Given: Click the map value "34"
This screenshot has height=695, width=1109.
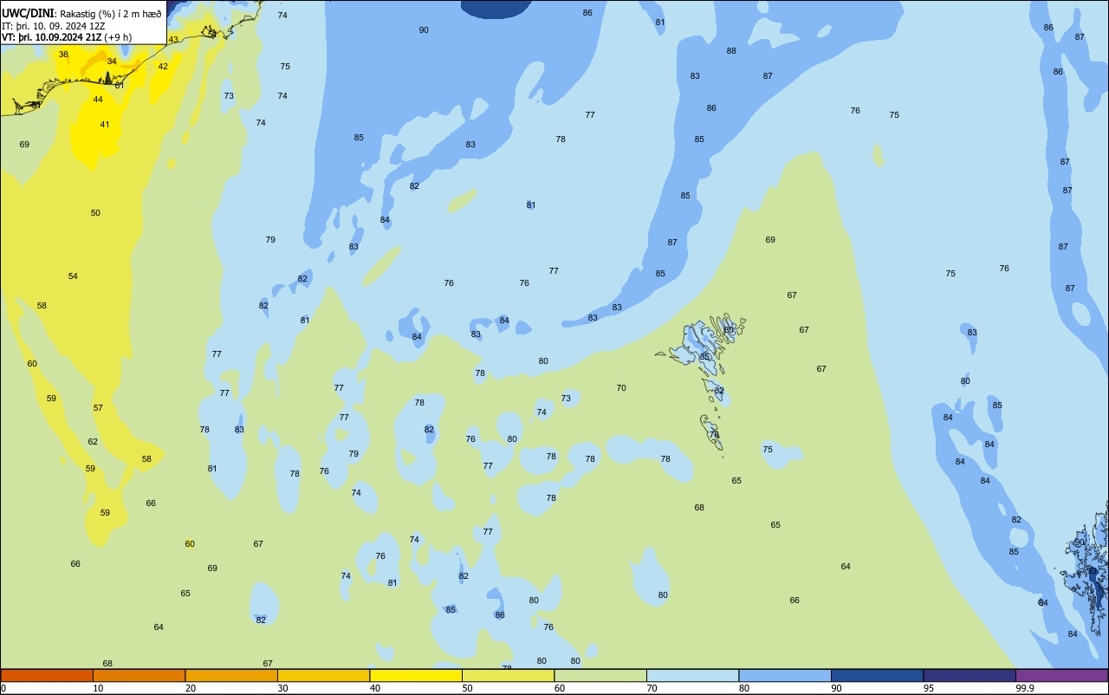Looking at the screenshot, I should [112, 62].
